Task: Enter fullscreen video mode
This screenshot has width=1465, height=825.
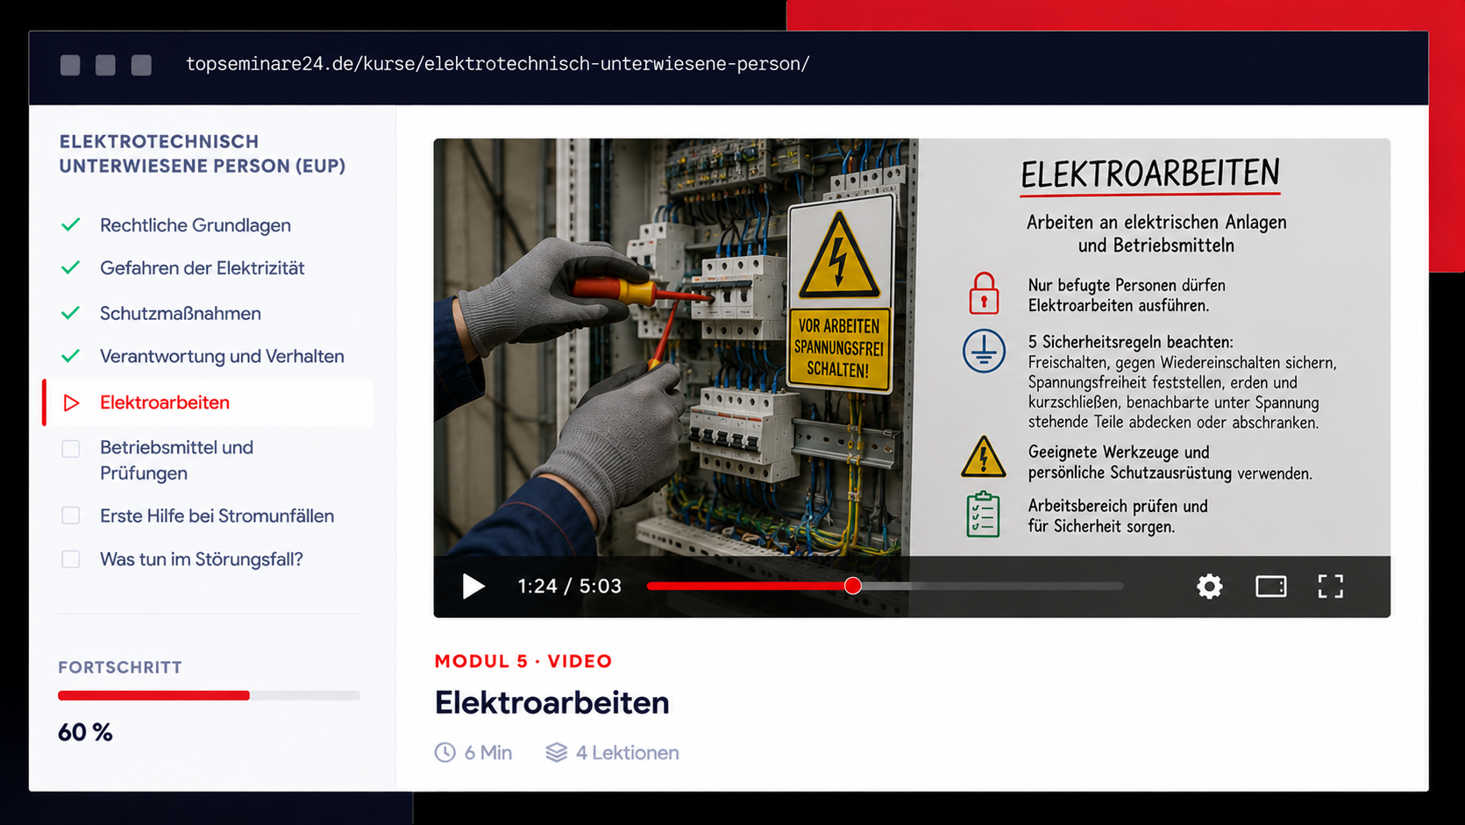Action: (1330, 586)
